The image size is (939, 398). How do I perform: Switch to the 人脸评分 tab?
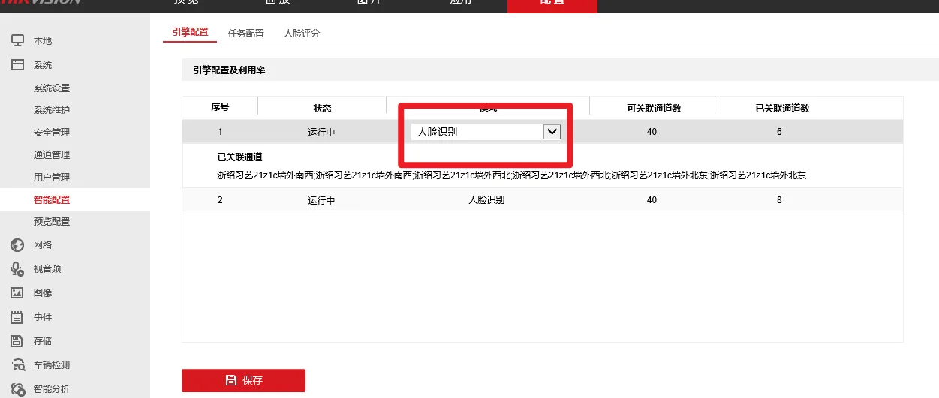coord(302,34)
